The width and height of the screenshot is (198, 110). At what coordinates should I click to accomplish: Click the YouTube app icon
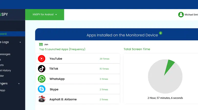(x=41, y=59)
